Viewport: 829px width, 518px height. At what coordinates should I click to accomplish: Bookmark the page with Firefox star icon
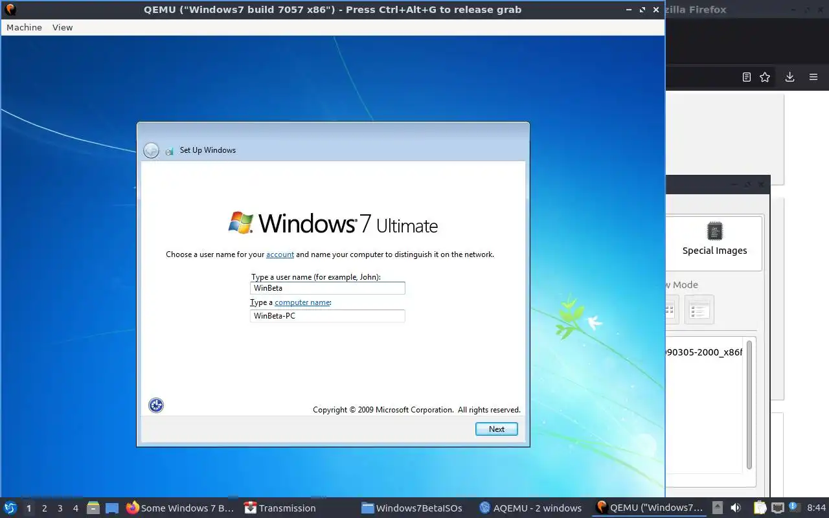[x=765, y=77]
